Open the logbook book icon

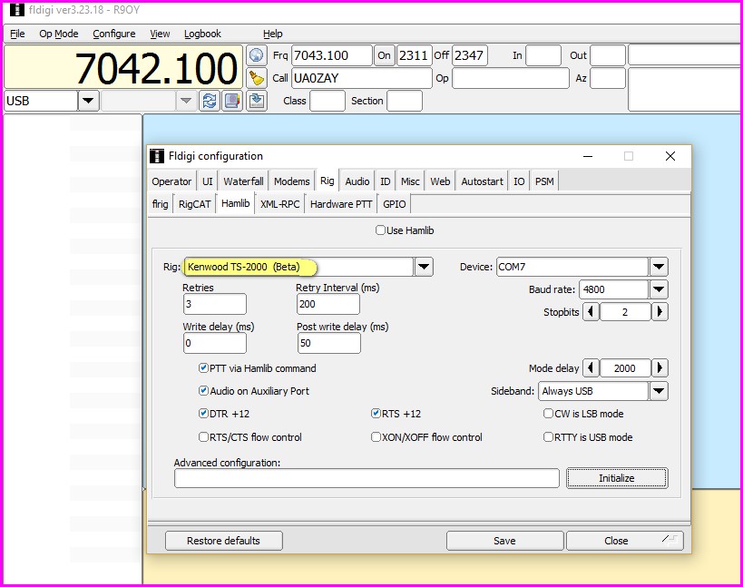point(232,101)
